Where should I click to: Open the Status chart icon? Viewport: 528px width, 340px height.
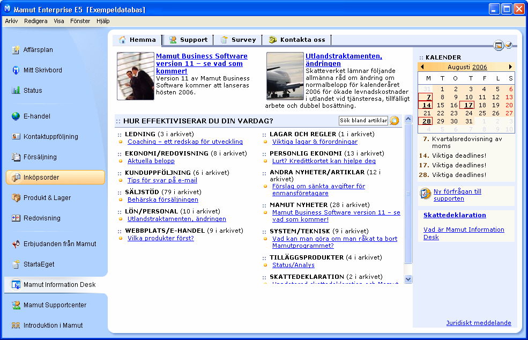[16, 90]
